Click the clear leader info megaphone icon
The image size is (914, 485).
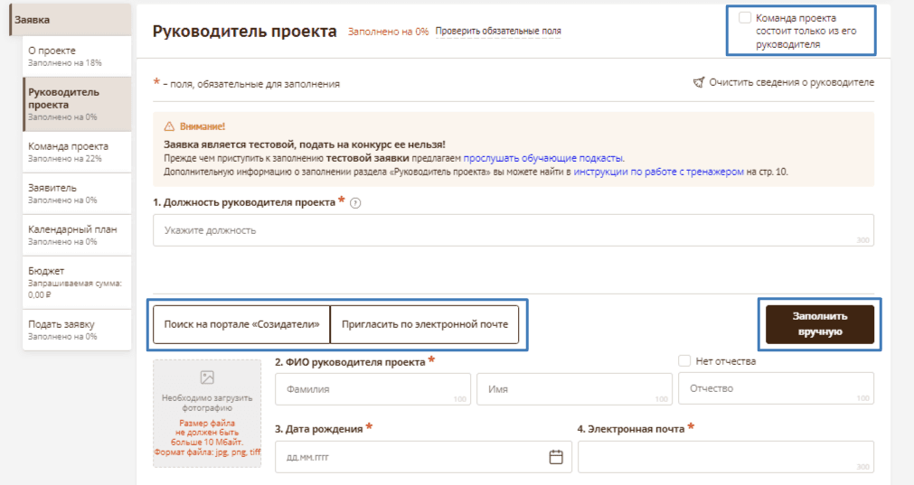(698, 82)
